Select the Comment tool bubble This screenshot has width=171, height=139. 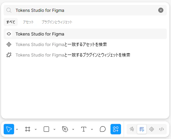[x=103, y=129]
